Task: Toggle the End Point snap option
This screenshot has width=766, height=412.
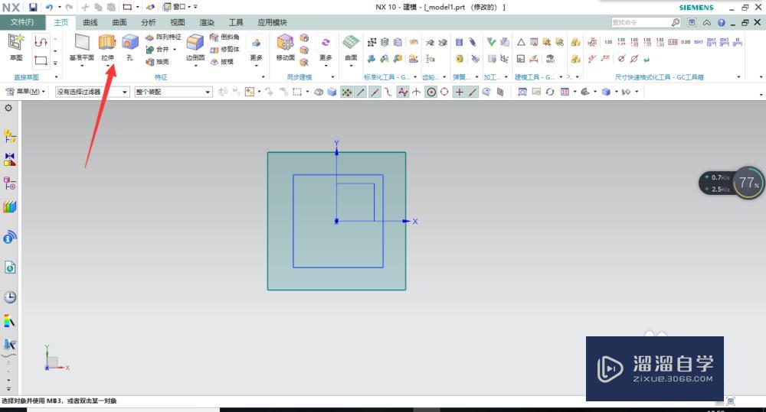Action: click(361, 92)
